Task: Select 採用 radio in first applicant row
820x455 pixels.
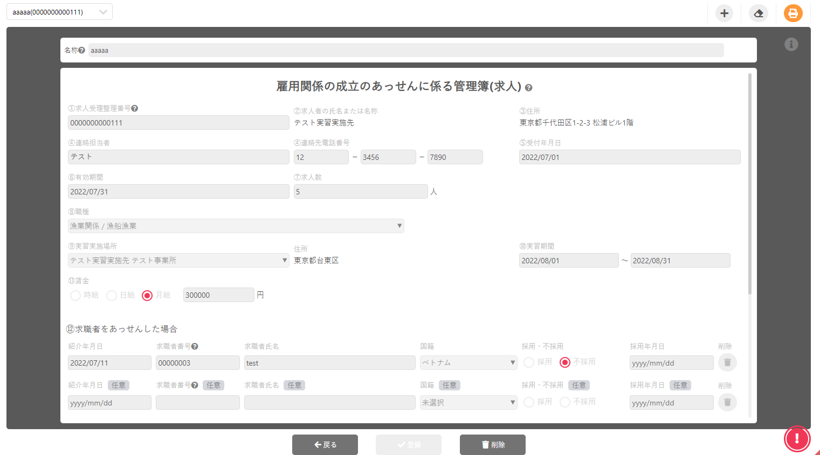Action: (x=529, y=362)
